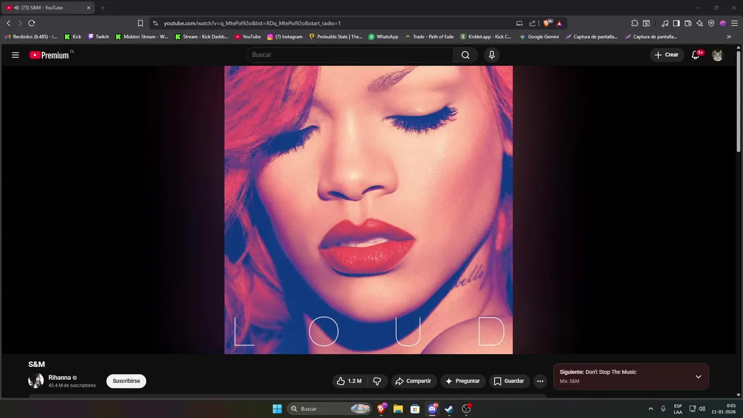Click the Windows taskbar search box
The height and width of the screenshot is (418, 743).
click(330, 409)
